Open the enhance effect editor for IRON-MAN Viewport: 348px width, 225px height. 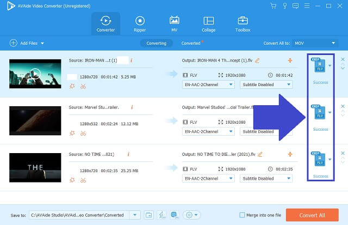pos(72,86)
